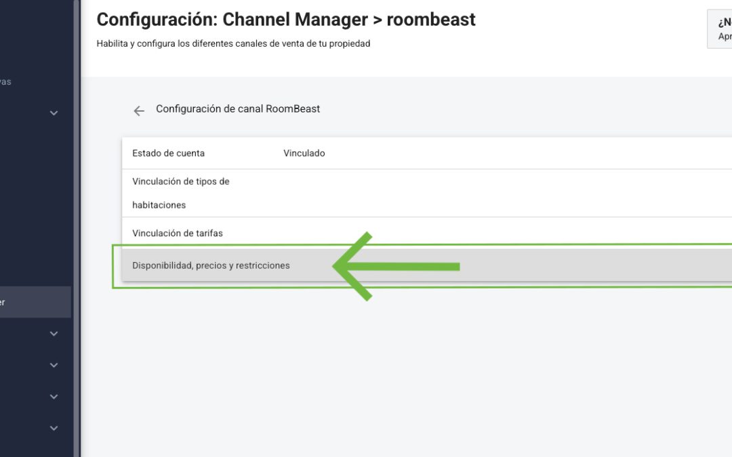Expand the second chevron below highlighted sidebar item
This screenshot has height=457, width=732.
[54, 365]
